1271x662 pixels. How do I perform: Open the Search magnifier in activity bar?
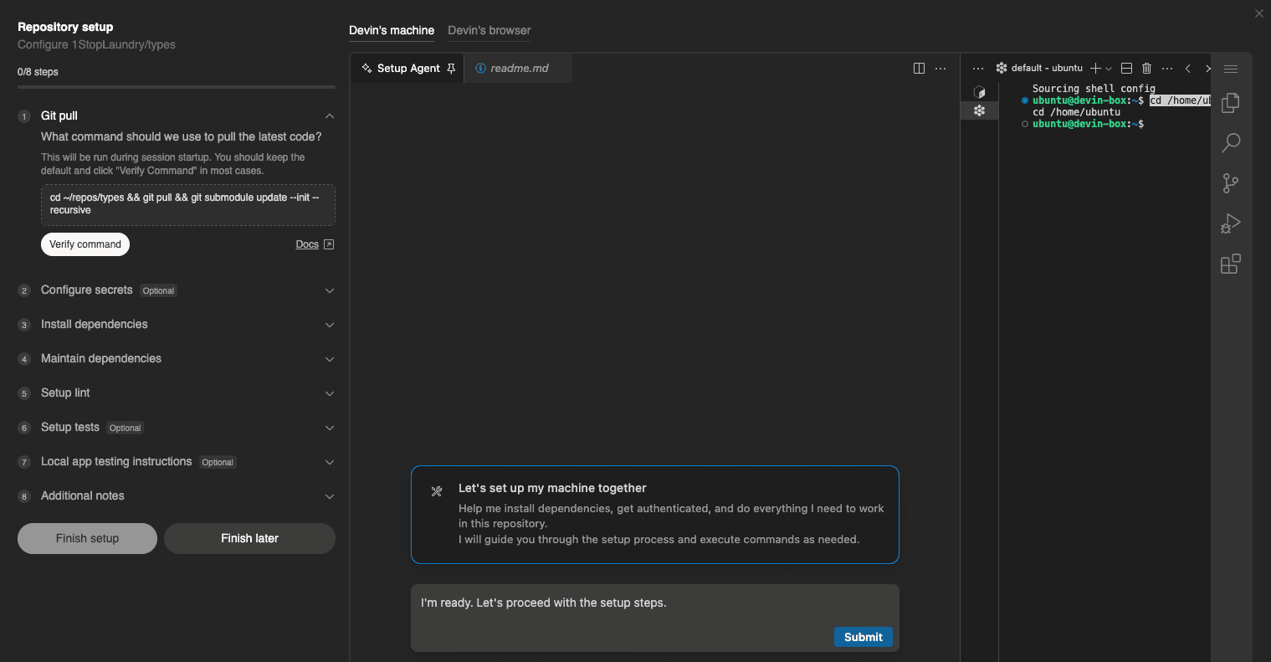click(x=1230, y=143)
